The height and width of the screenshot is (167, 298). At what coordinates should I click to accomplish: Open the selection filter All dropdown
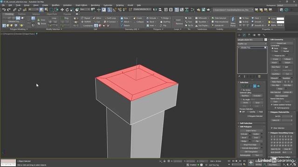33,9
